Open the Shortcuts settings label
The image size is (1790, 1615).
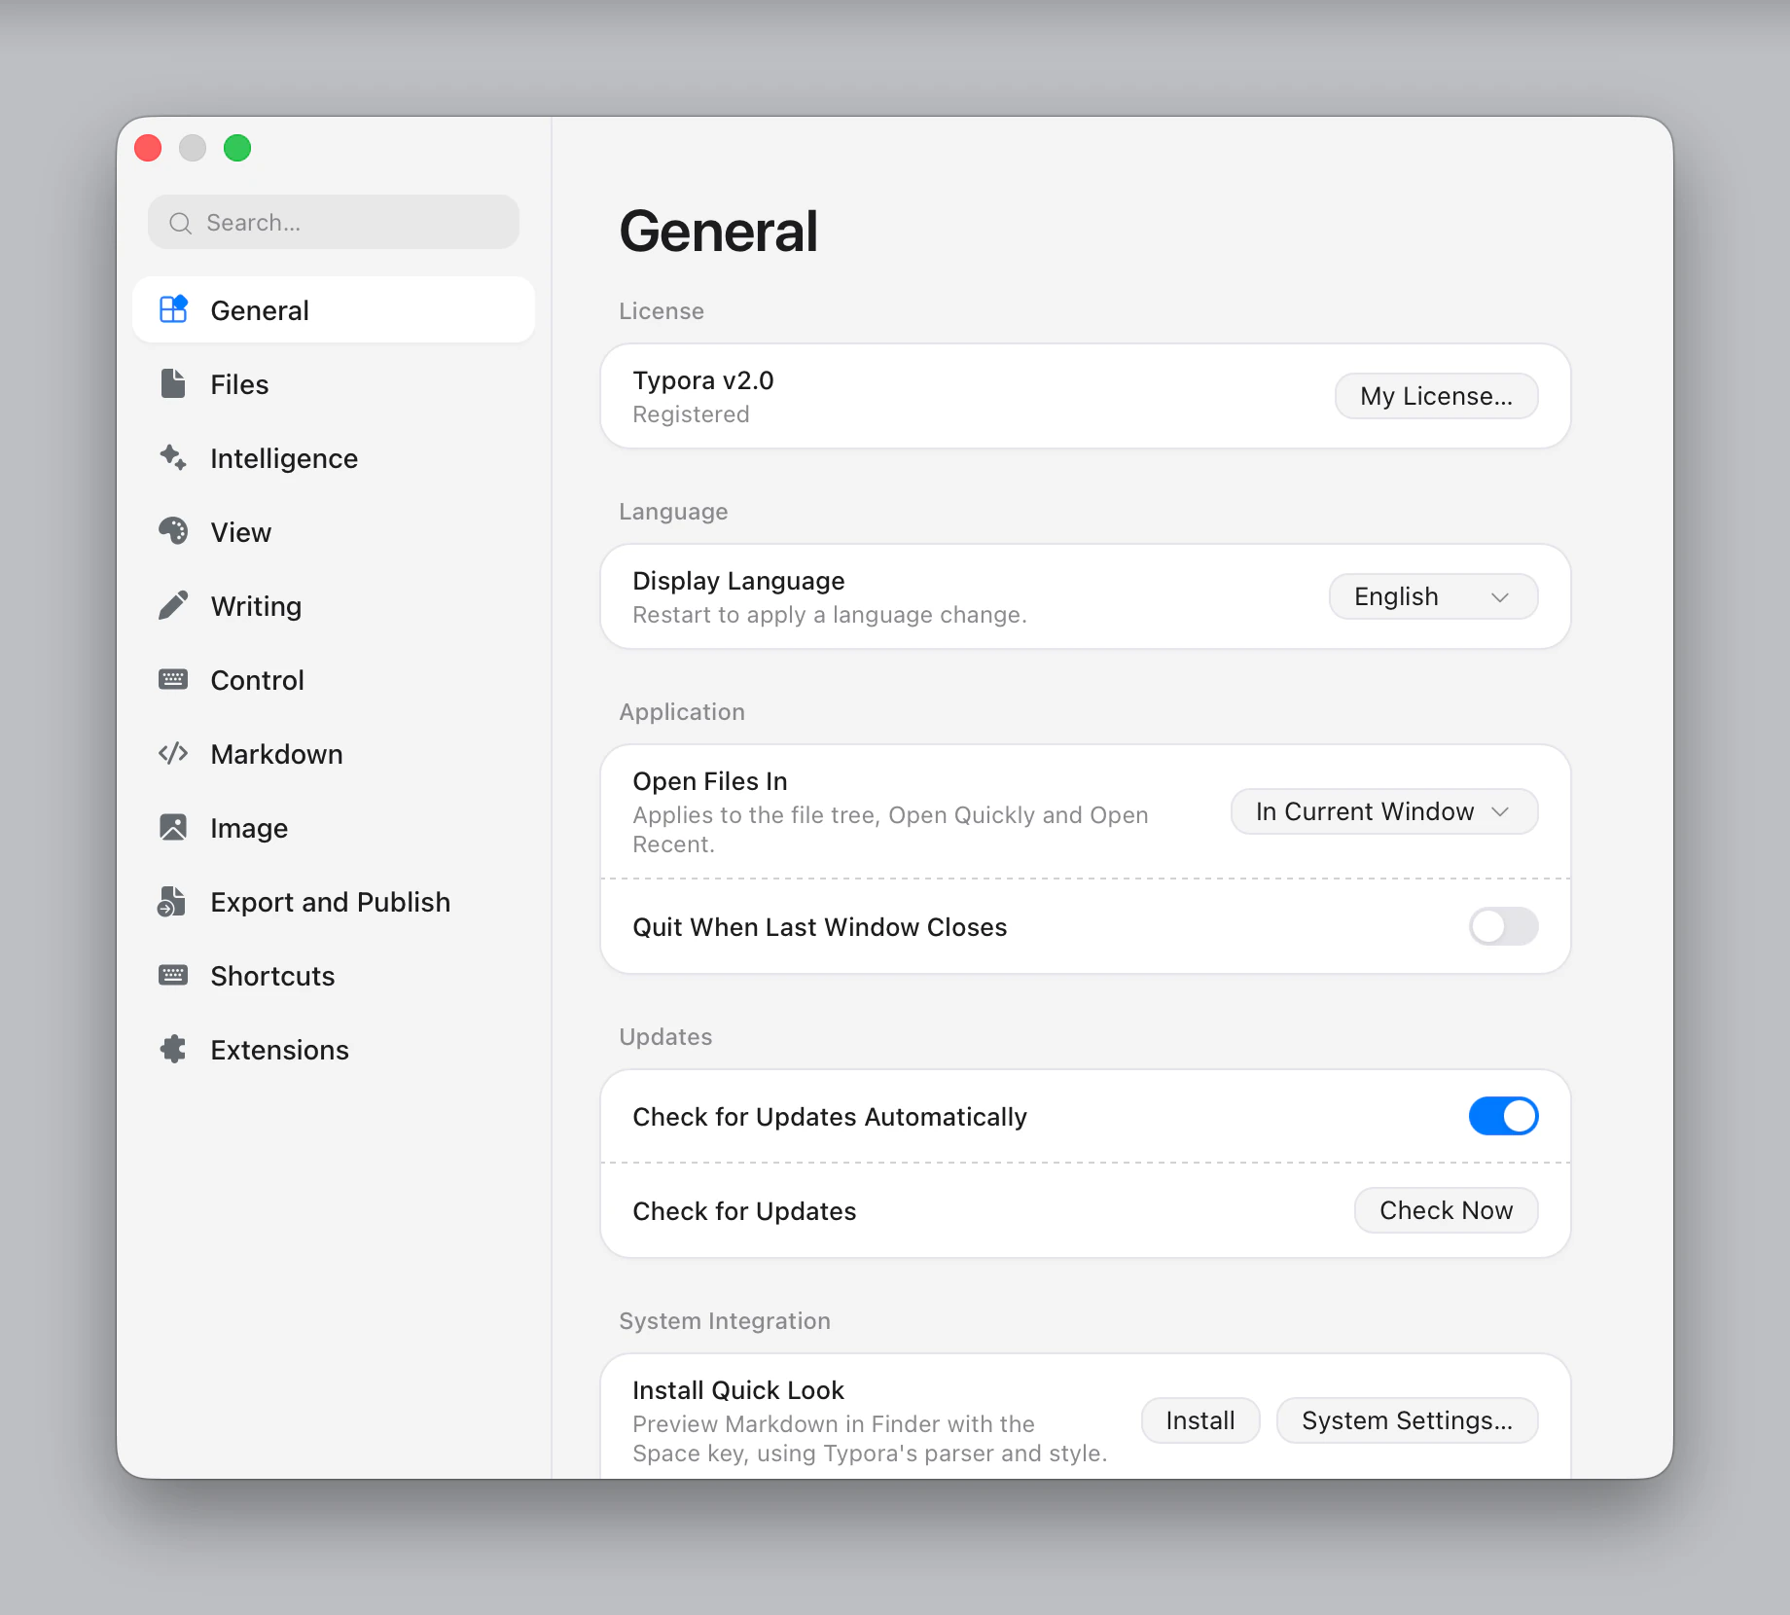pos(272,976)
